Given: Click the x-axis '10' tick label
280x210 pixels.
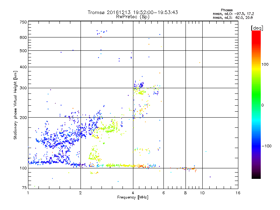Looking at the screenshot, I should pos(202,193).
